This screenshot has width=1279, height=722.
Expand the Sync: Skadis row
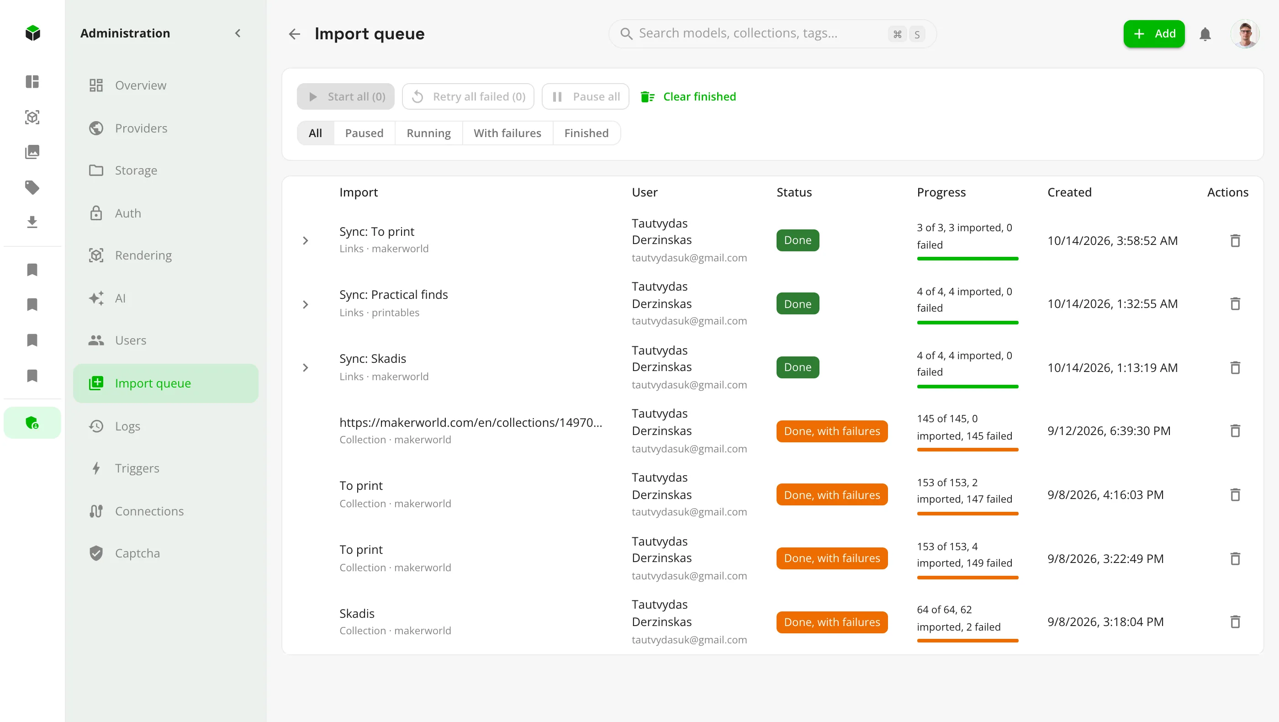[x=305, y=367]
